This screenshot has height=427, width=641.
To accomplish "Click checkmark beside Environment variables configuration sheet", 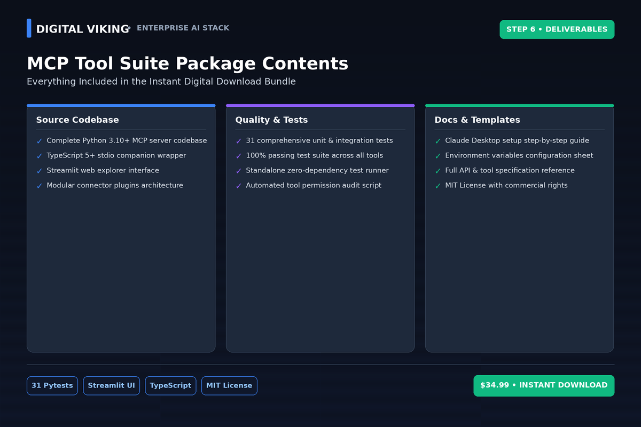I will 438,156.
